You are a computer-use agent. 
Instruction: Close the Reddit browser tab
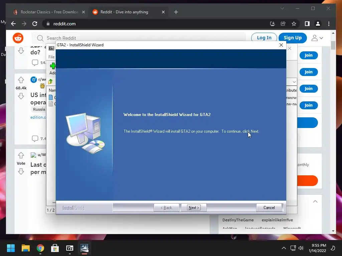click(x=163, y=12)
